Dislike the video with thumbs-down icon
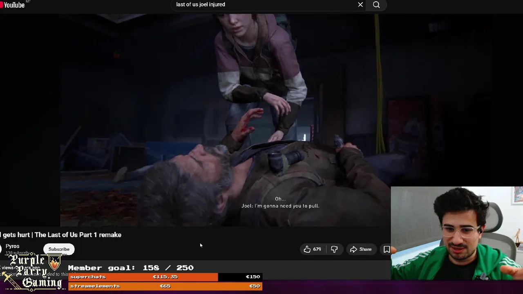The image size is (523, 294). point(334,249)
